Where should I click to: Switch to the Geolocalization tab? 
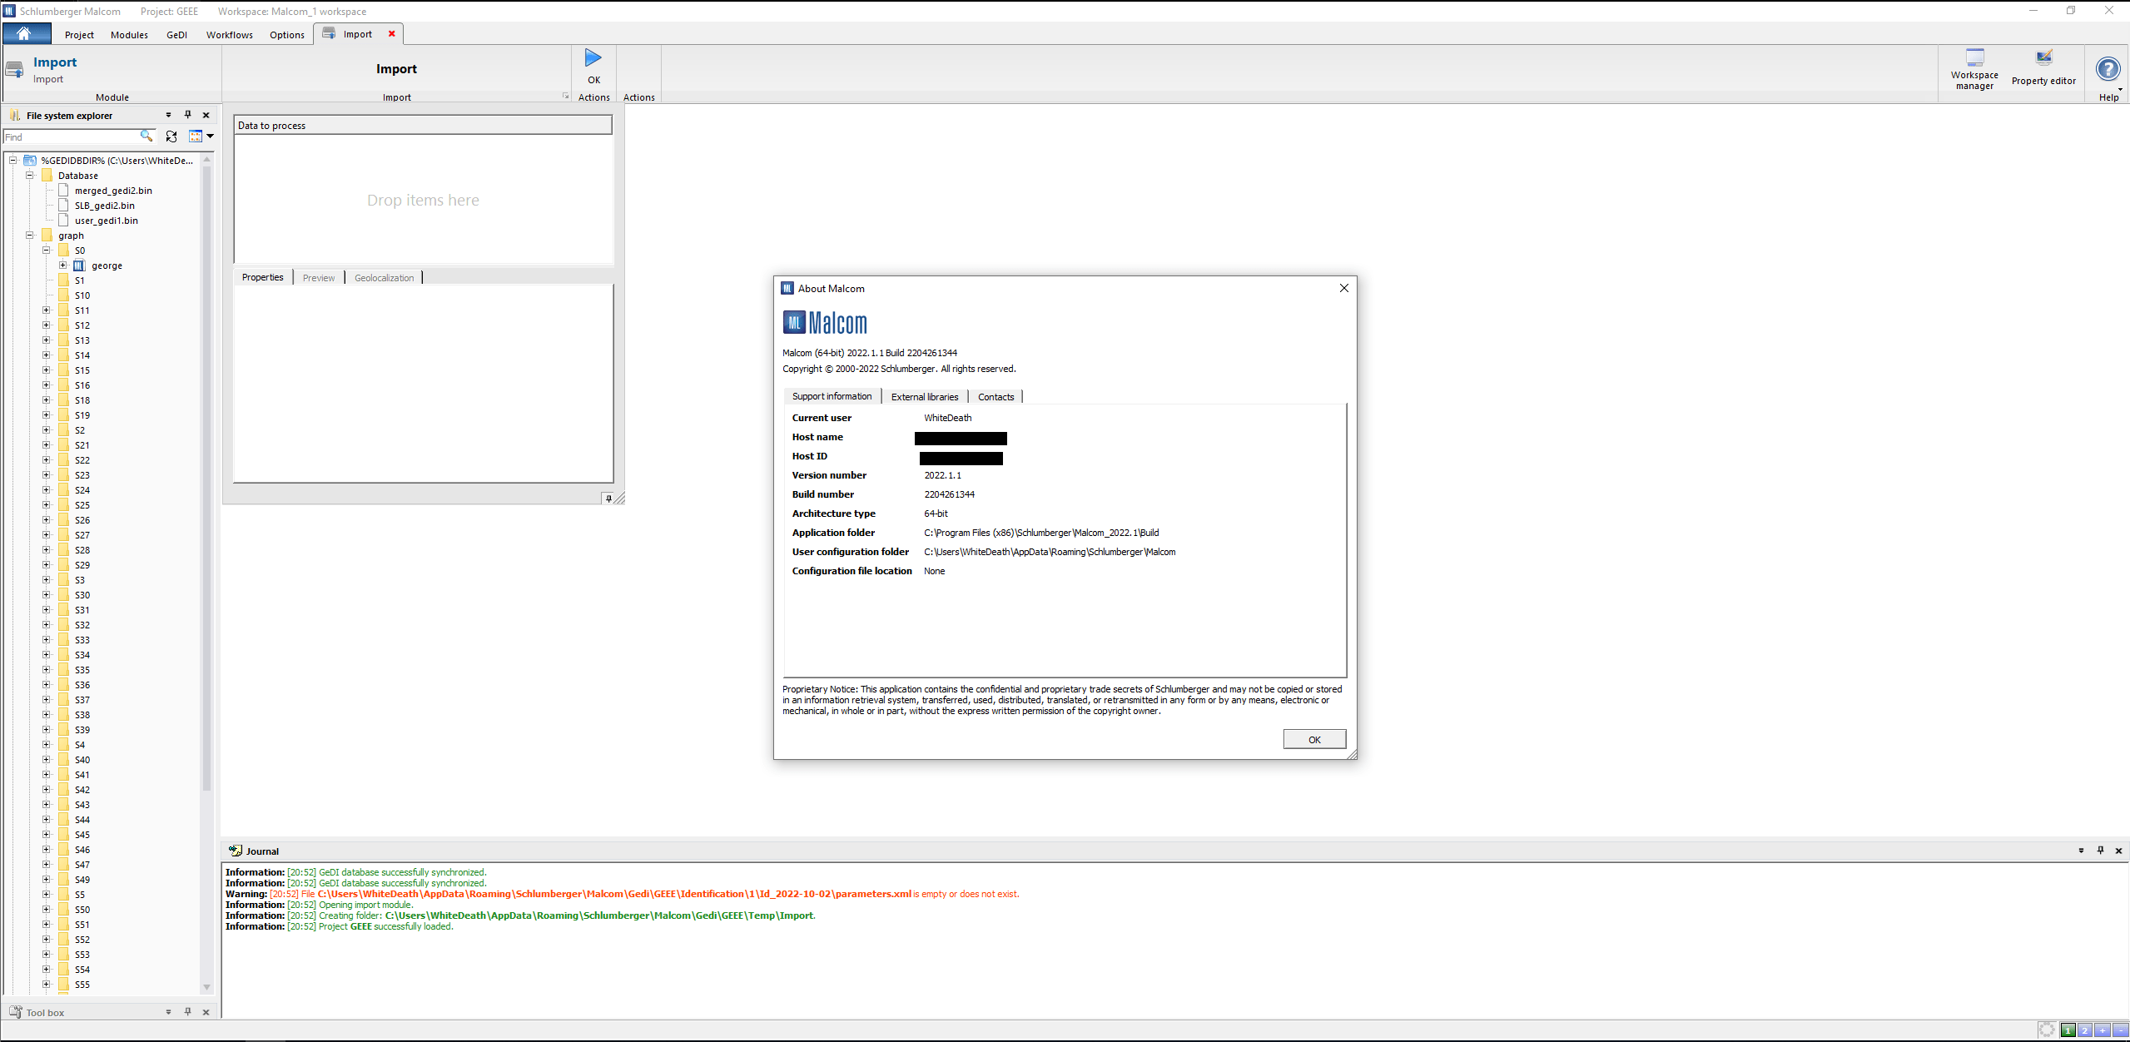[x=384, y=278]
